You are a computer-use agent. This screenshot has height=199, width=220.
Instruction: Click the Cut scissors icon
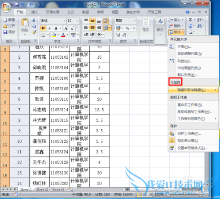coord(34,20)
